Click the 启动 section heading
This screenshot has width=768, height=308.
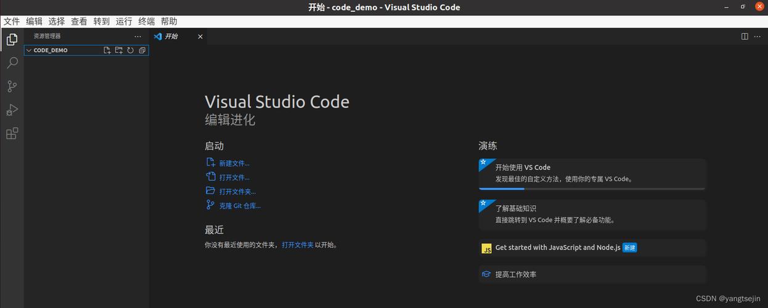tap(214, 146)
